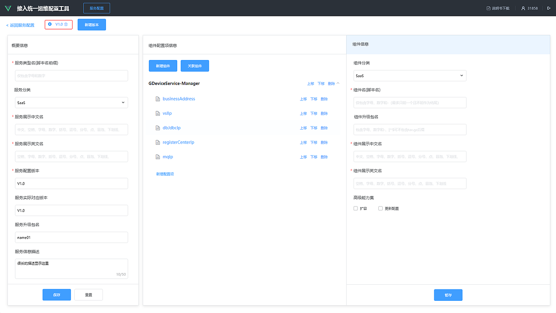This screenshot has width=556, height=313.
Task: Open the 服务分类 SaaS dropdown
Action: pos(72,103)
